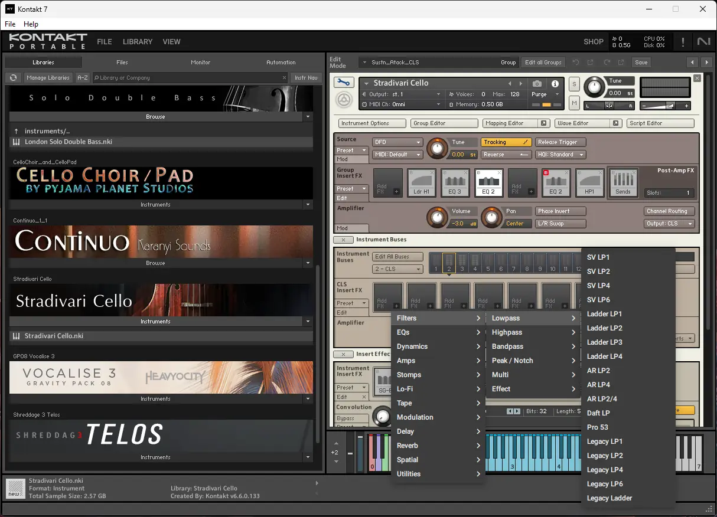The image size is (717, 517).
Task: Select Daft LP in the submenu
Action: [598, 413]
